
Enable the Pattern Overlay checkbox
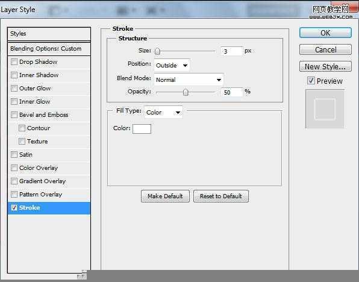(x=14, y=195)
